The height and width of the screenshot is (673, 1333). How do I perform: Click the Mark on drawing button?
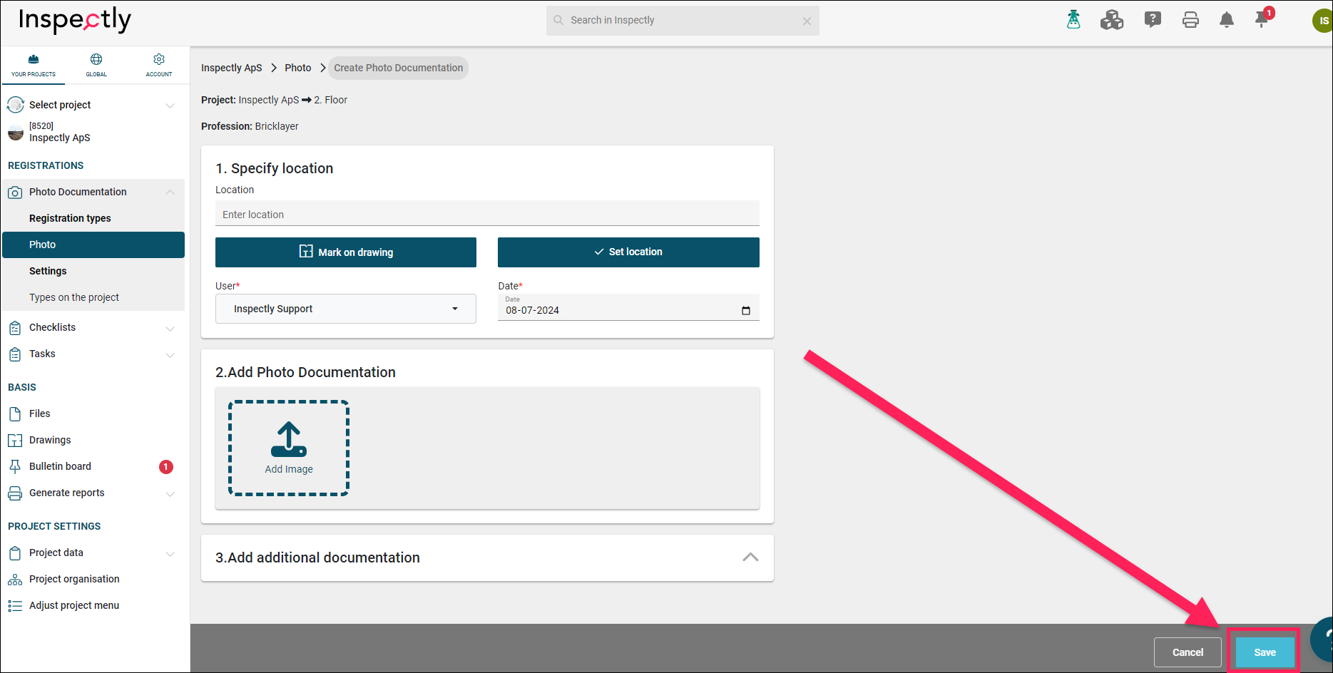[346, 252]
